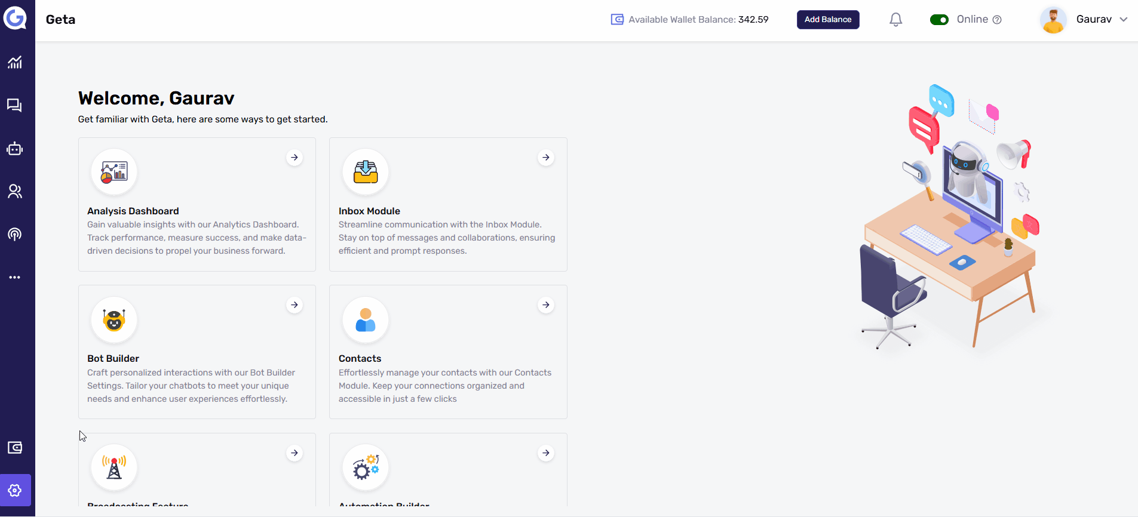
Task: Select the Bot Builder card title
Action: click(x=114, y=358)
